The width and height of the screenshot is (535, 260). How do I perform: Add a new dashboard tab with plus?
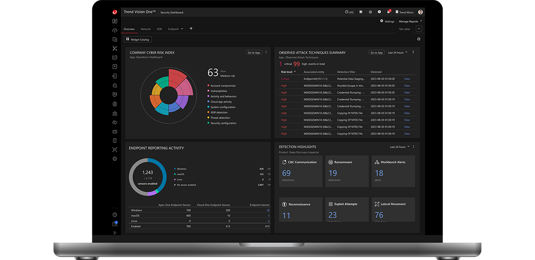pos(191,29)
